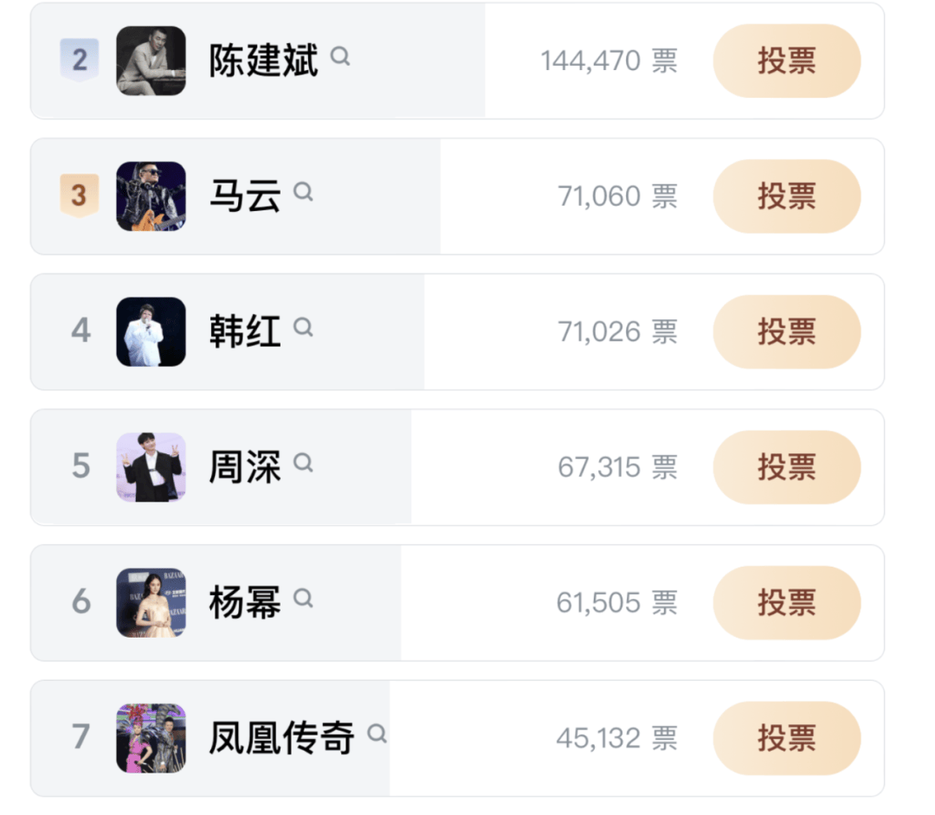
Task: Vote for 陈建斌 with 投票 button
Action: tap(786, 61)
